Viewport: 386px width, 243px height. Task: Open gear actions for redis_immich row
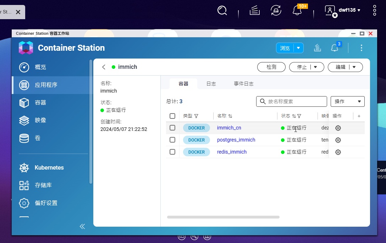pyautogui.click(x=338, y=152)
